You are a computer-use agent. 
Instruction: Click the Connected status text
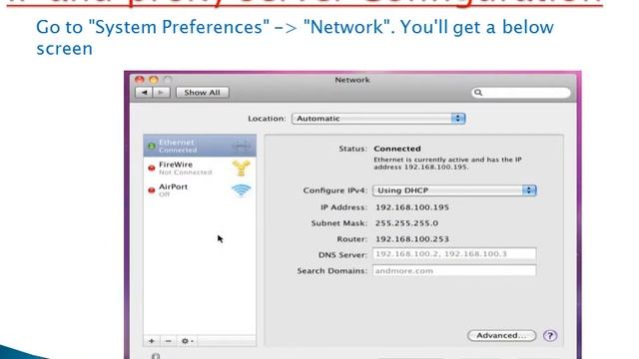397,149
